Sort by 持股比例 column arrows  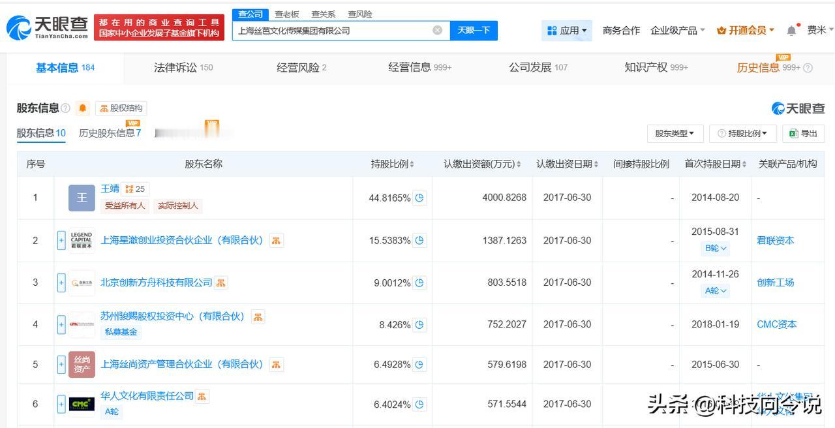pyautogui.click(x=412, y=164)
